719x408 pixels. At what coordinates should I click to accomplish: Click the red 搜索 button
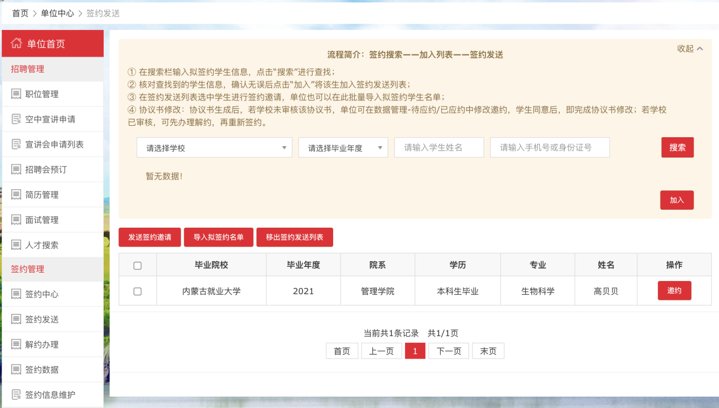677,147
